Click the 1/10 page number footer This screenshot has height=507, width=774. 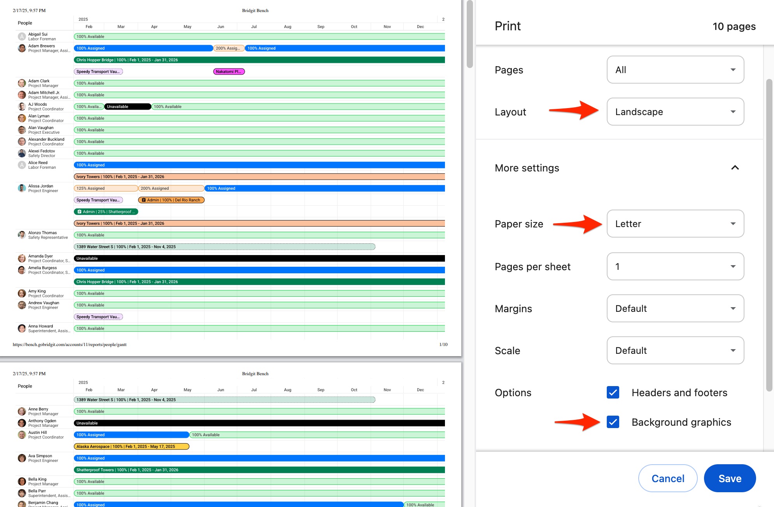coord(443,344)
